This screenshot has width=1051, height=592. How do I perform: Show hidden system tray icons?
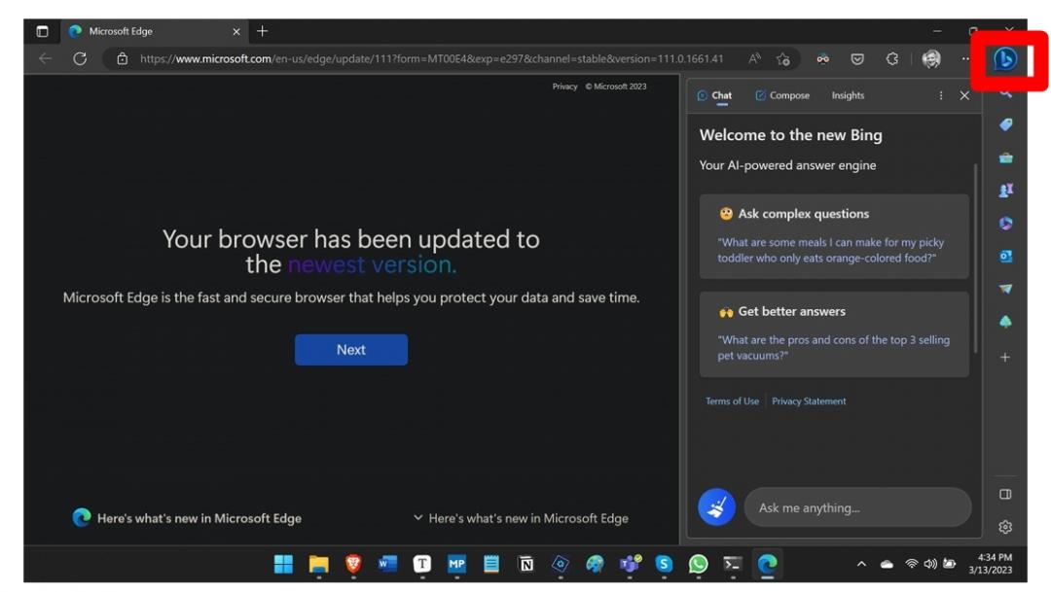point(861,564)
